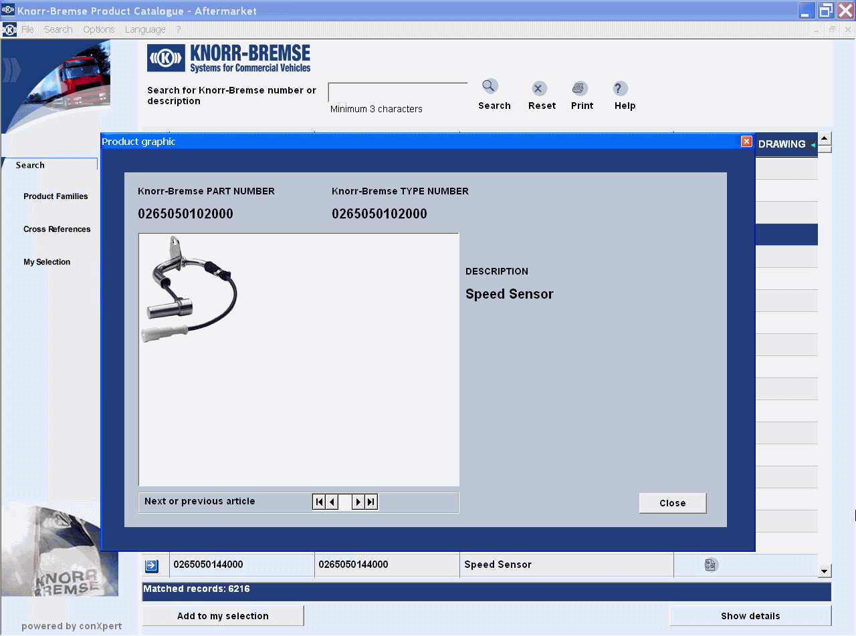Select the Search tab in sidebar
Screen dimensions: 856x636
tap(49, 165)
